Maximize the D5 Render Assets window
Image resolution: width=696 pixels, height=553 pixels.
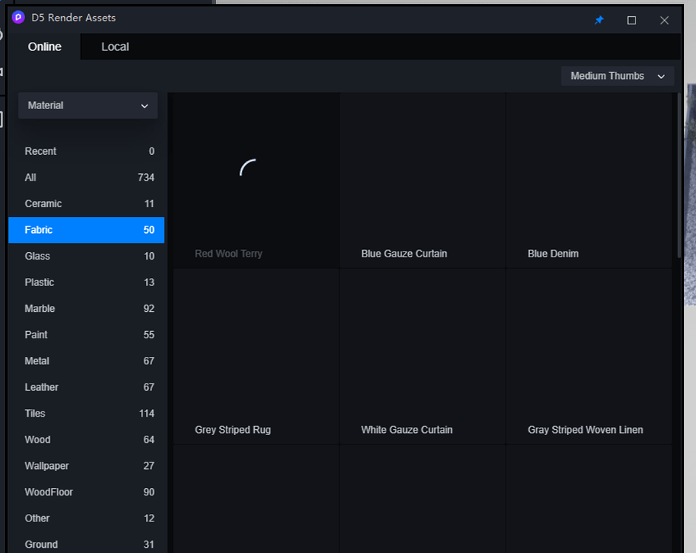coord(631,21)
